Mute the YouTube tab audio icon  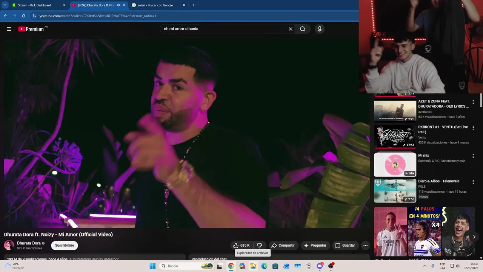(118, 5)
